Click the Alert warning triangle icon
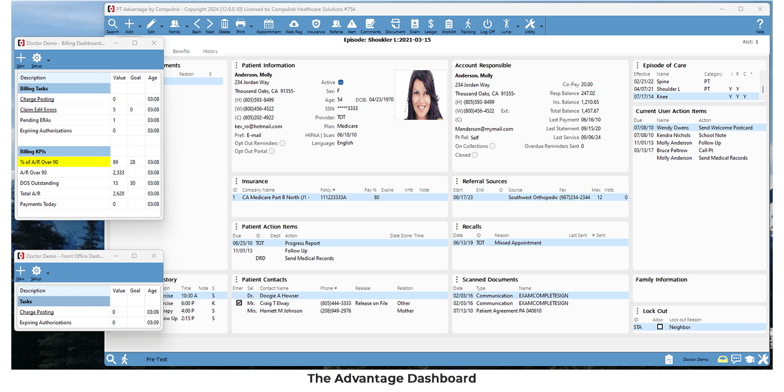 point(351,25)
